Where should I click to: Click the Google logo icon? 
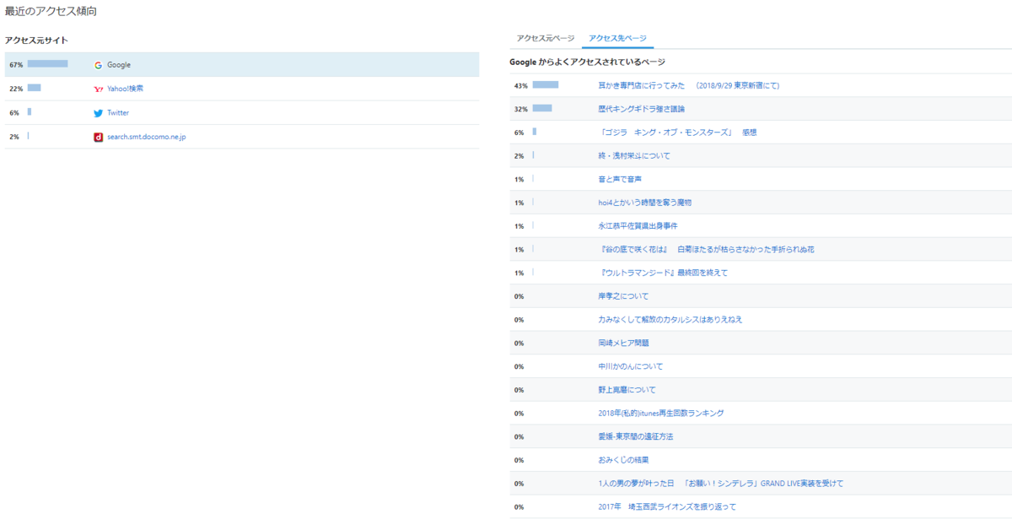[x=98, y=65]
